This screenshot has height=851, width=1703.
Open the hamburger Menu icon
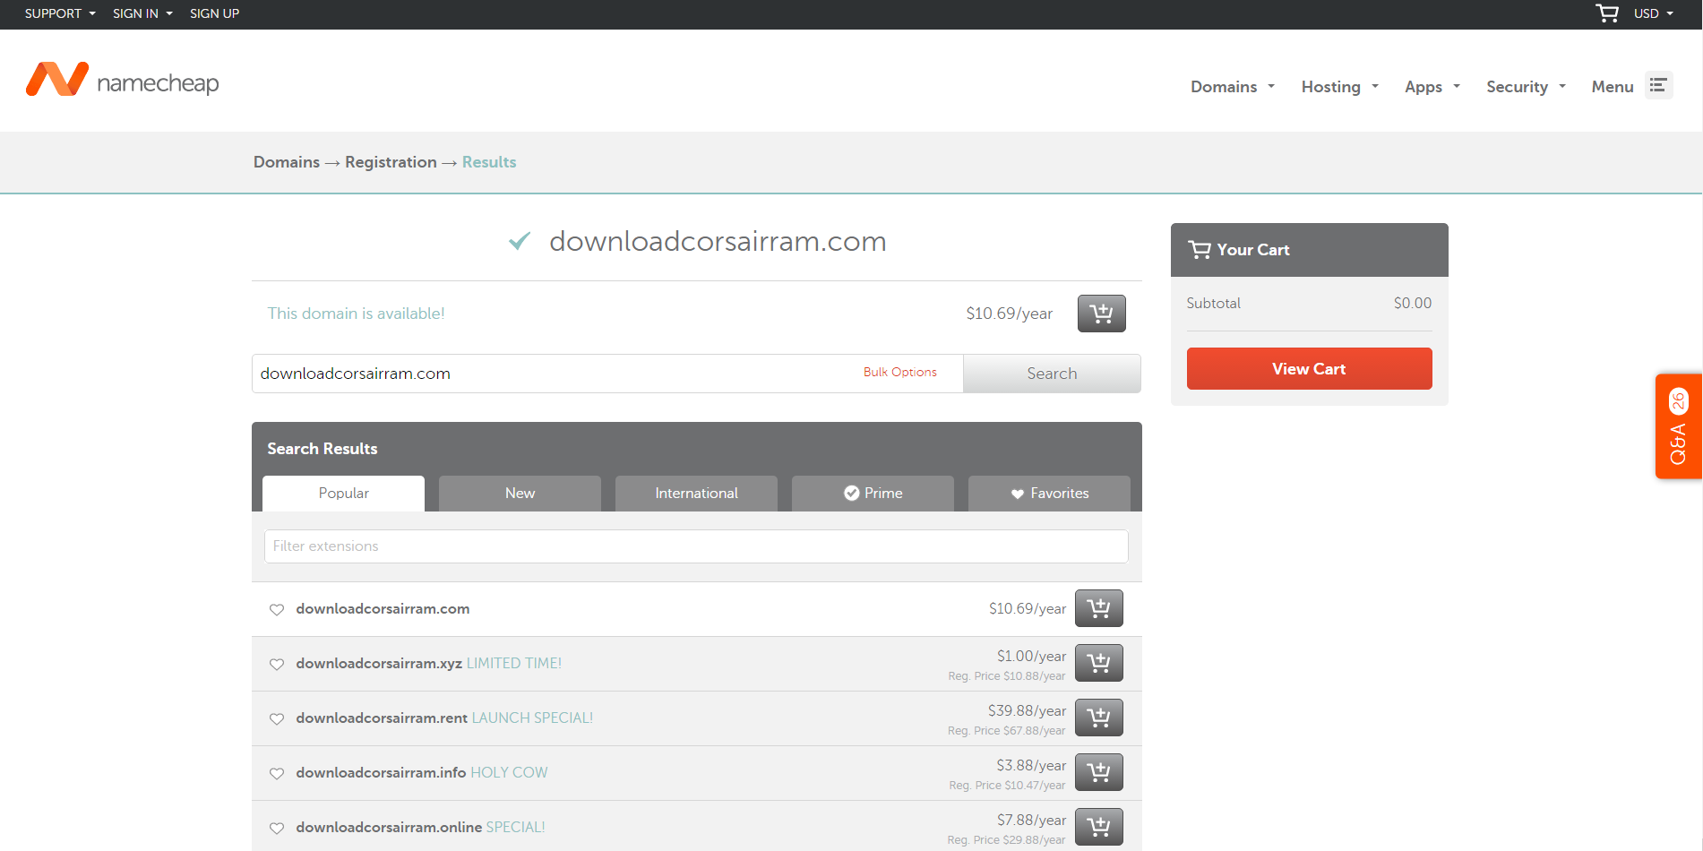1658,85
